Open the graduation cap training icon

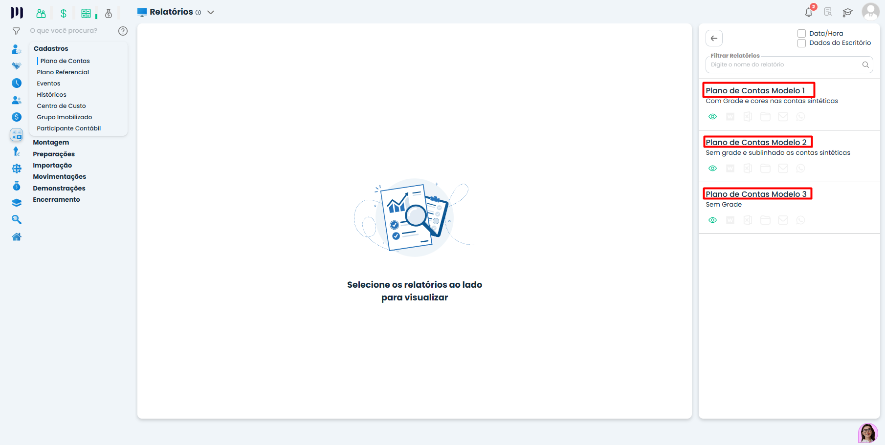coord(847,12)
